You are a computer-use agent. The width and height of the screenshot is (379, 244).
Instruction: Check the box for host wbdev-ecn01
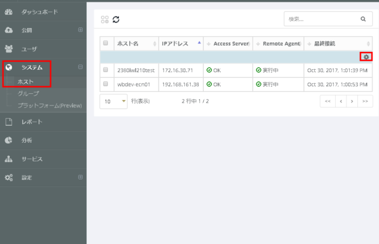106,84
